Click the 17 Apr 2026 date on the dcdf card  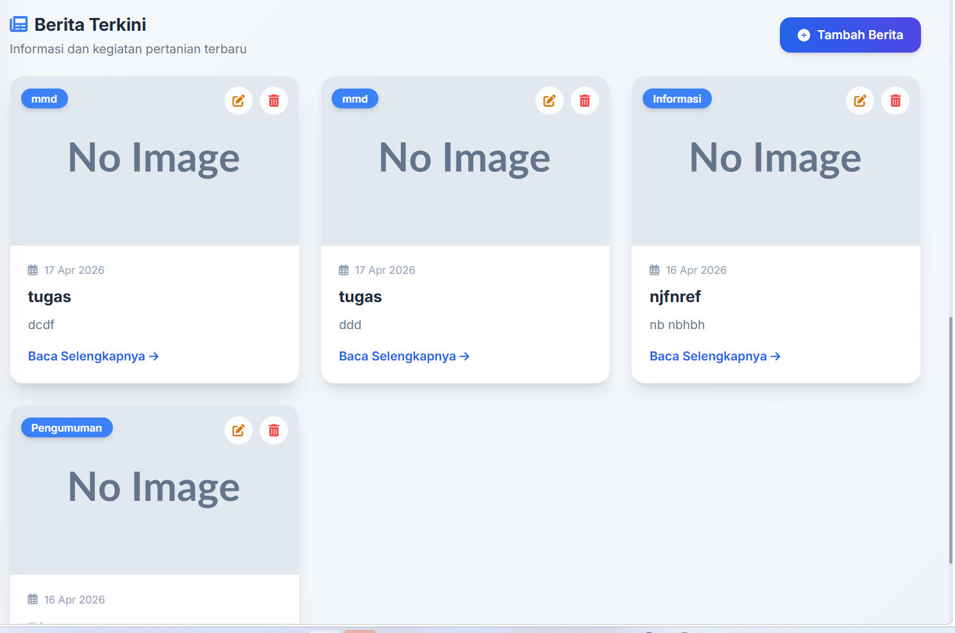pos(74,270)
